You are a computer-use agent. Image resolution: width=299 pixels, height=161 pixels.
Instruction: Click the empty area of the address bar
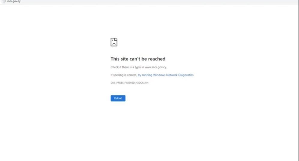(153, 1)
